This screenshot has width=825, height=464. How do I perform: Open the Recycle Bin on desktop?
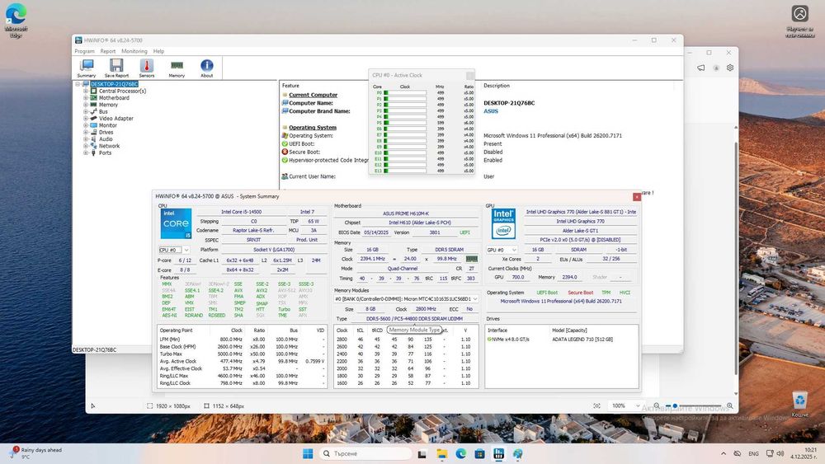pyautogui.click(x=799, y=405)
